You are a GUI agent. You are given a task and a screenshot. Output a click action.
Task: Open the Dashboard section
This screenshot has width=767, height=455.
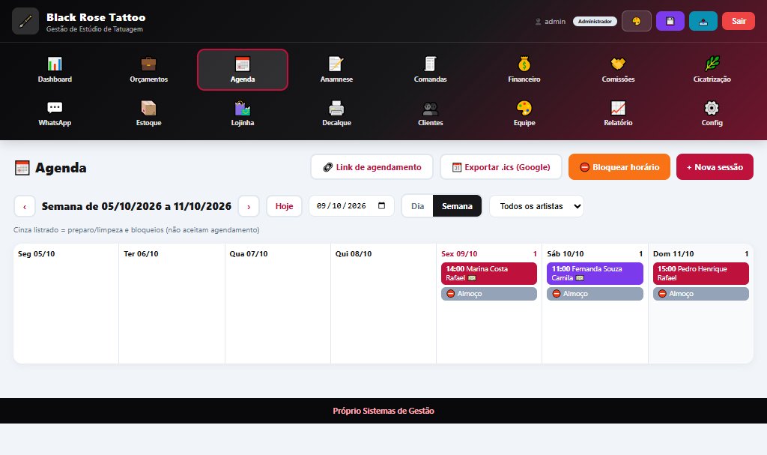(55, 70)
